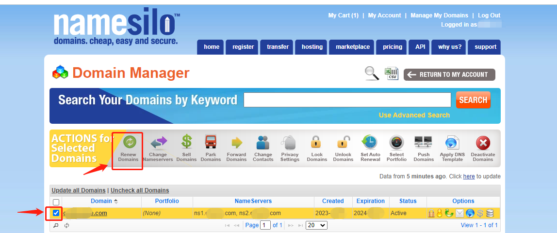
Task: Click the Use Advanced Search link
Action: [414, 115]
